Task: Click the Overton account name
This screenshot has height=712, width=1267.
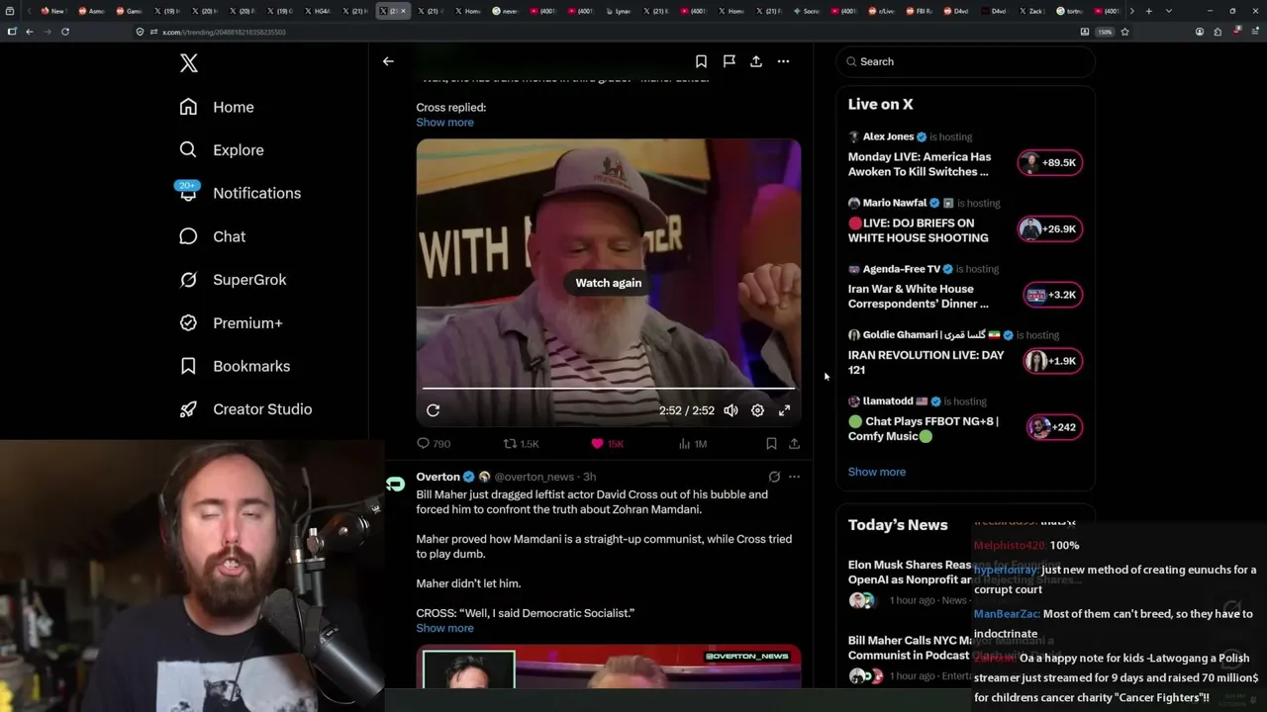Action: point(438,477)
